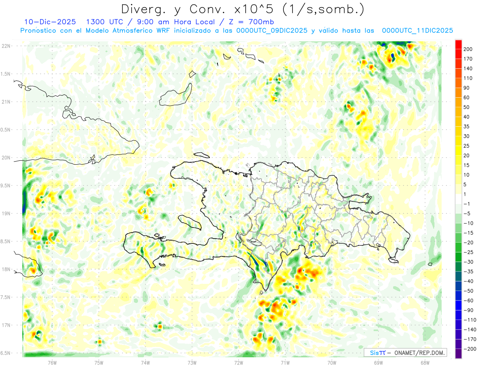Image resolution: width=477 pixels, height=368 pixels.
Task: Click the '200' color scale value
Action: click(469, 49)
